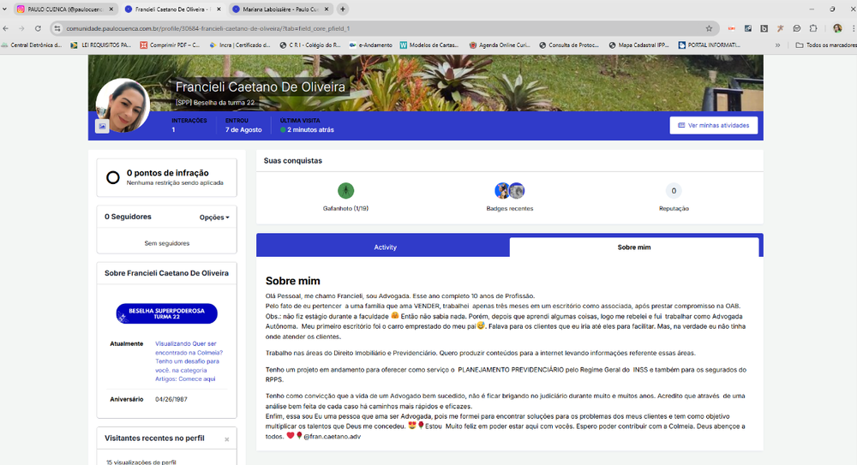857x465 pixels.
Task: Click the Chrome three-dot menu
Action: click(x=854, y=28)
